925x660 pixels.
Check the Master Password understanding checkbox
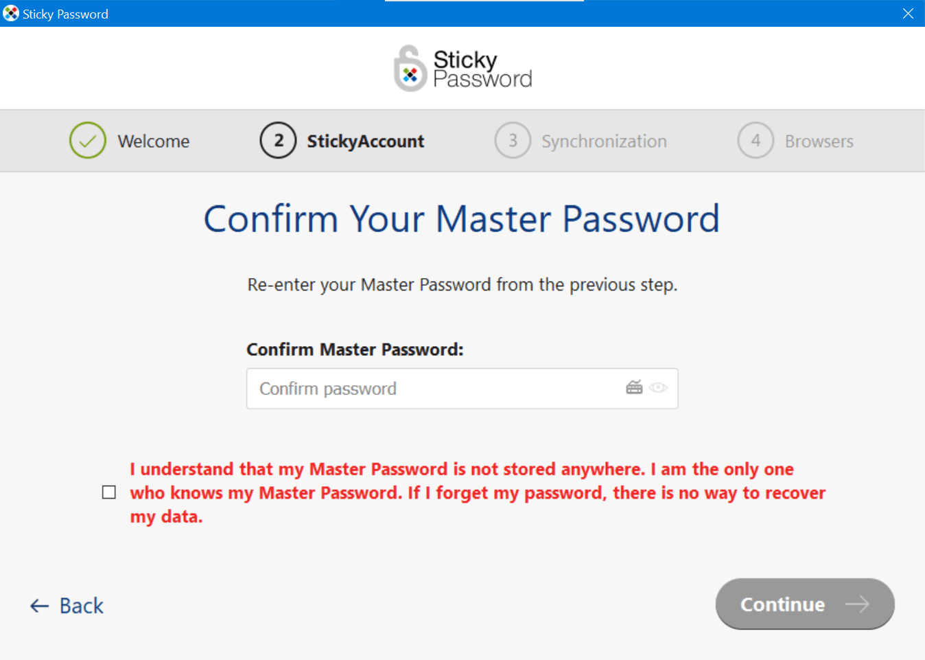tap(109, 492)
